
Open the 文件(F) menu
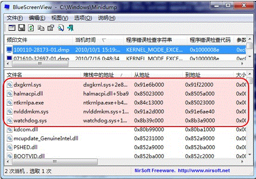coord(15,18)
